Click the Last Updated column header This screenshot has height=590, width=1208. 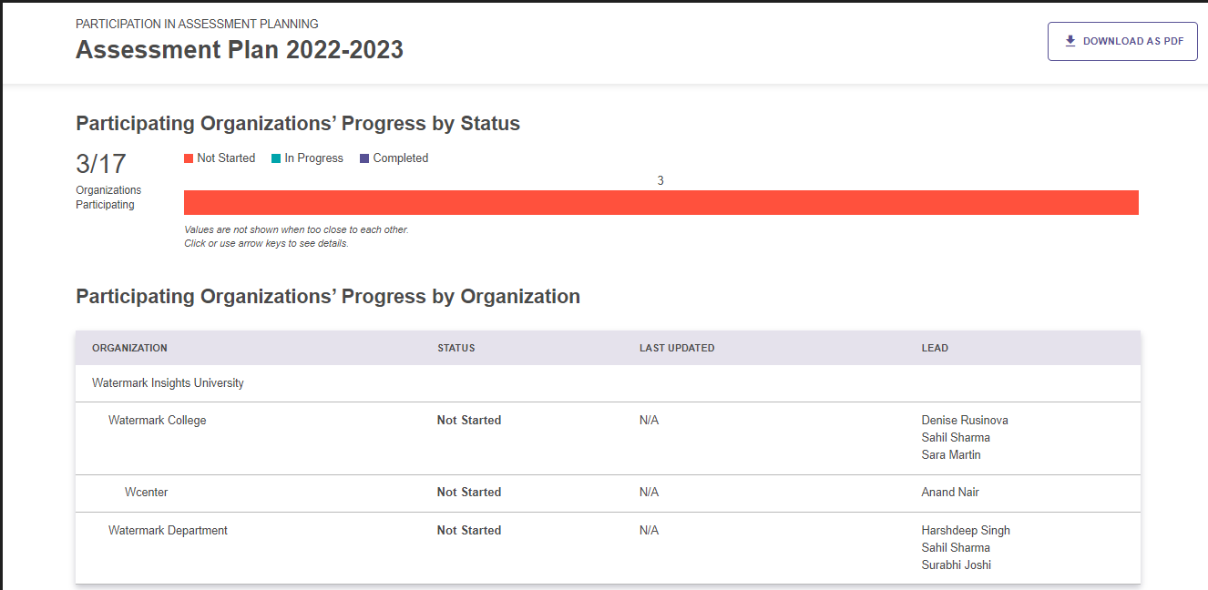(x=677, y=348)
